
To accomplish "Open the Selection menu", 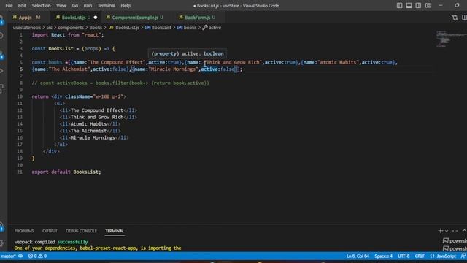I will (41, 5).
